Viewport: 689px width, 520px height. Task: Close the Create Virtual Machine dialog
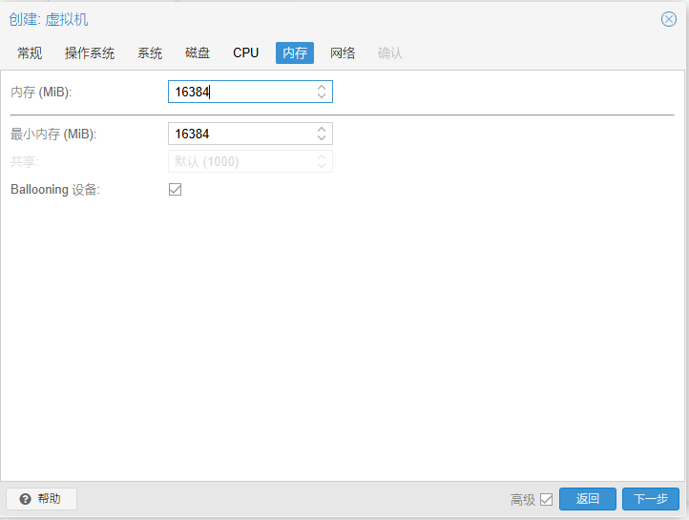669,19
